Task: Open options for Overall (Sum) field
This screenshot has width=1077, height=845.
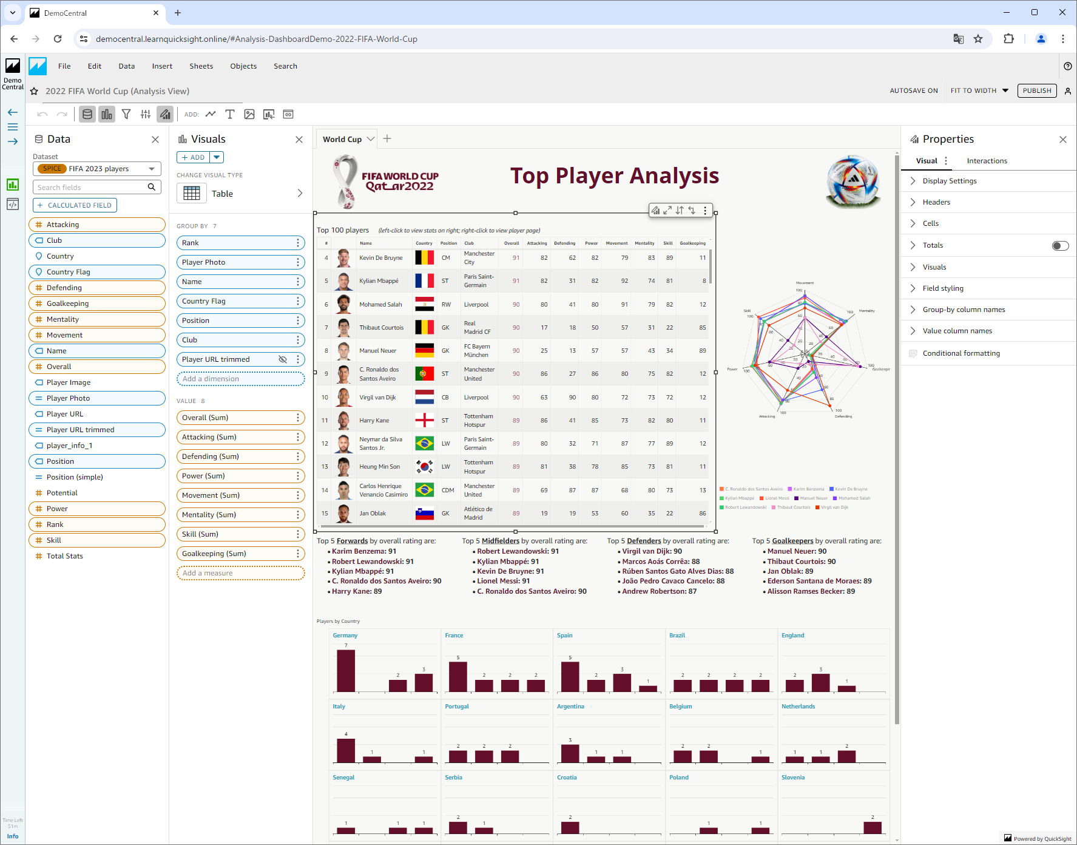Action: click(297, 418)
